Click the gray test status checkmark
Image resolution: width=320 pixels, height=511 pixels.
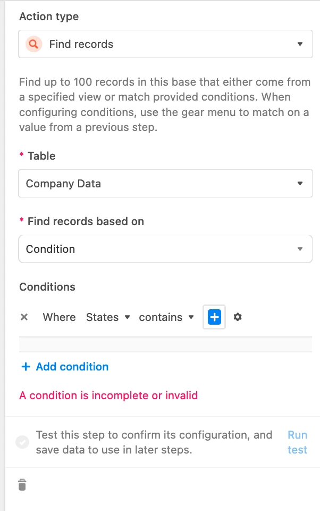click(22, 442)
